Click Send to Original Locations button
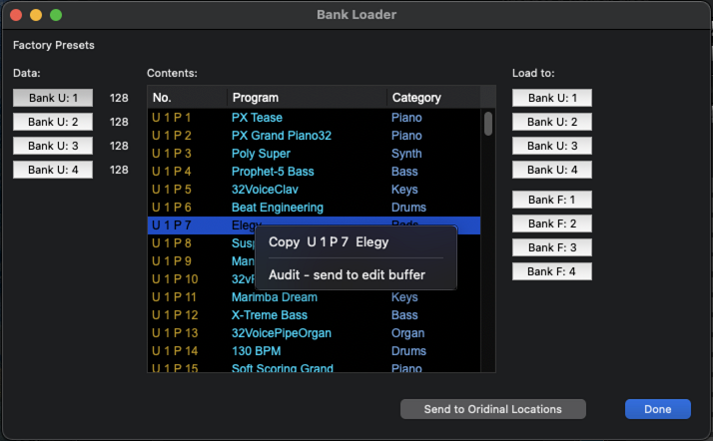The width and height of the screenshot is (713, 441). click(492, 409)
